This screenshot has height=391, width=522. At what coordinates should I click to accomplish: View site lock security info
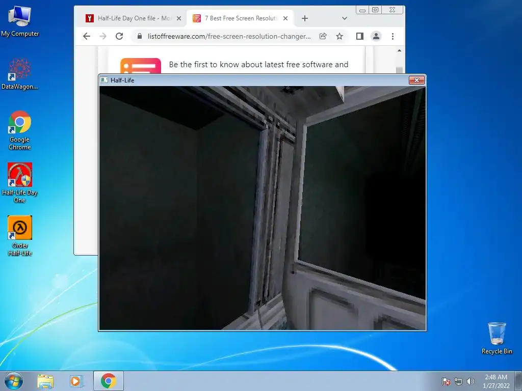tap(140, 36)
